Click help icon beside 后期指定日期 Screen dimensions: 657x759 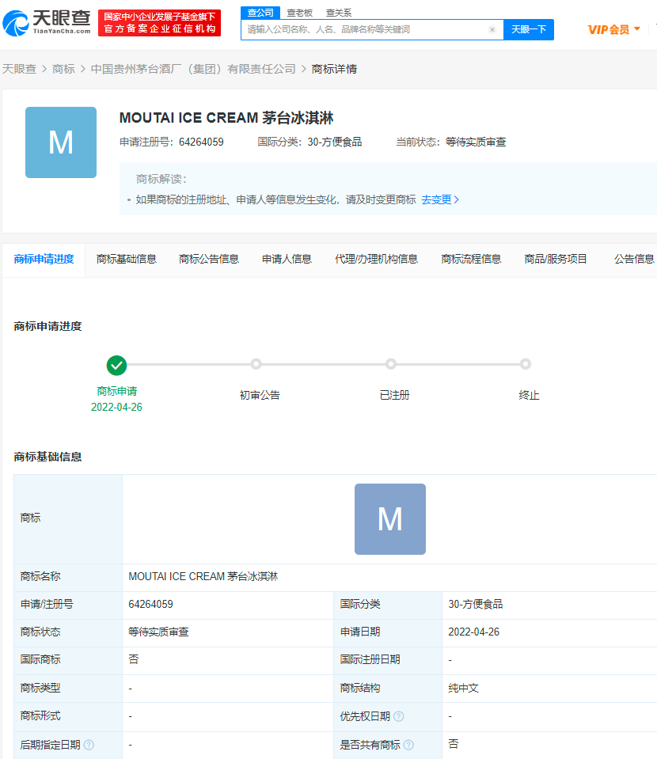pyautogui.click(x=87, y=744)
